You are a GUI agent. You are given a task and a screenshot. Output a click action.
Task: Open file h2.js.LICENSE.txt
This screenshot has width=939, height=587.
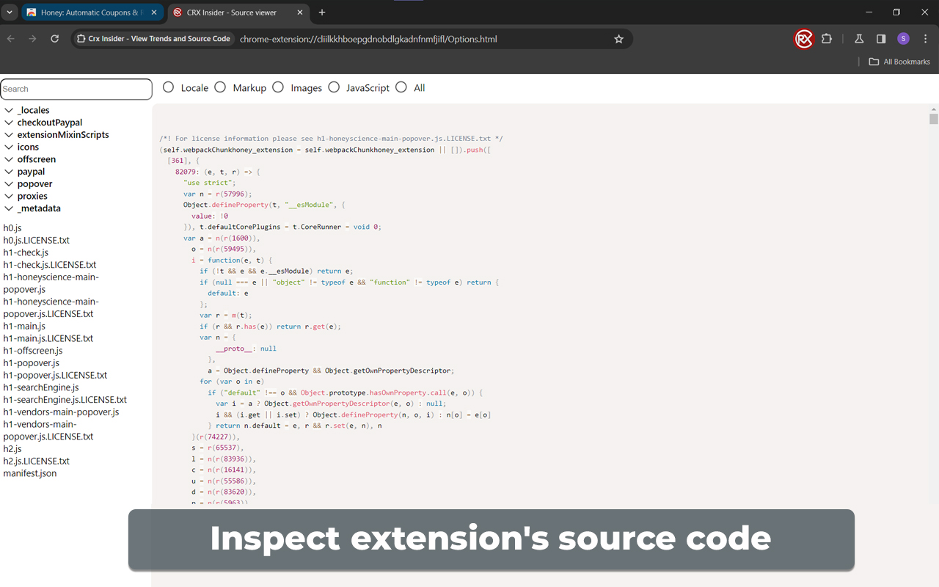37,461
